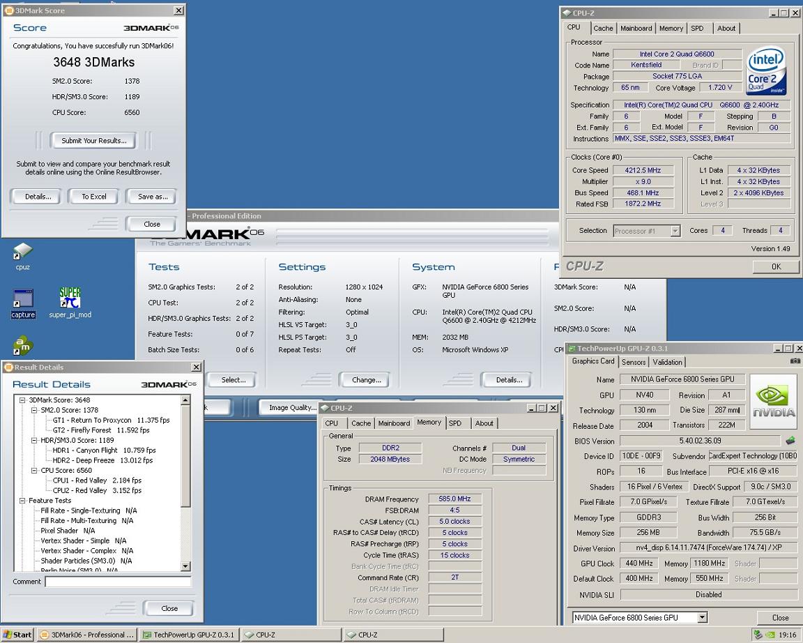Select the capture desktop shortcut icon

coord(22,299)
